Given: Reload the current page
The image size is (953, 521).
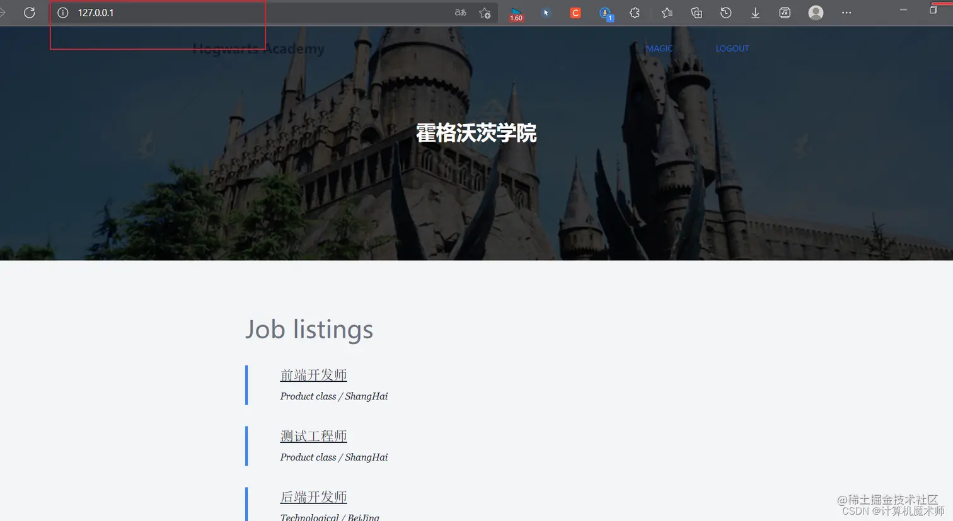Looking at the screenshot, I should (30, 13).
